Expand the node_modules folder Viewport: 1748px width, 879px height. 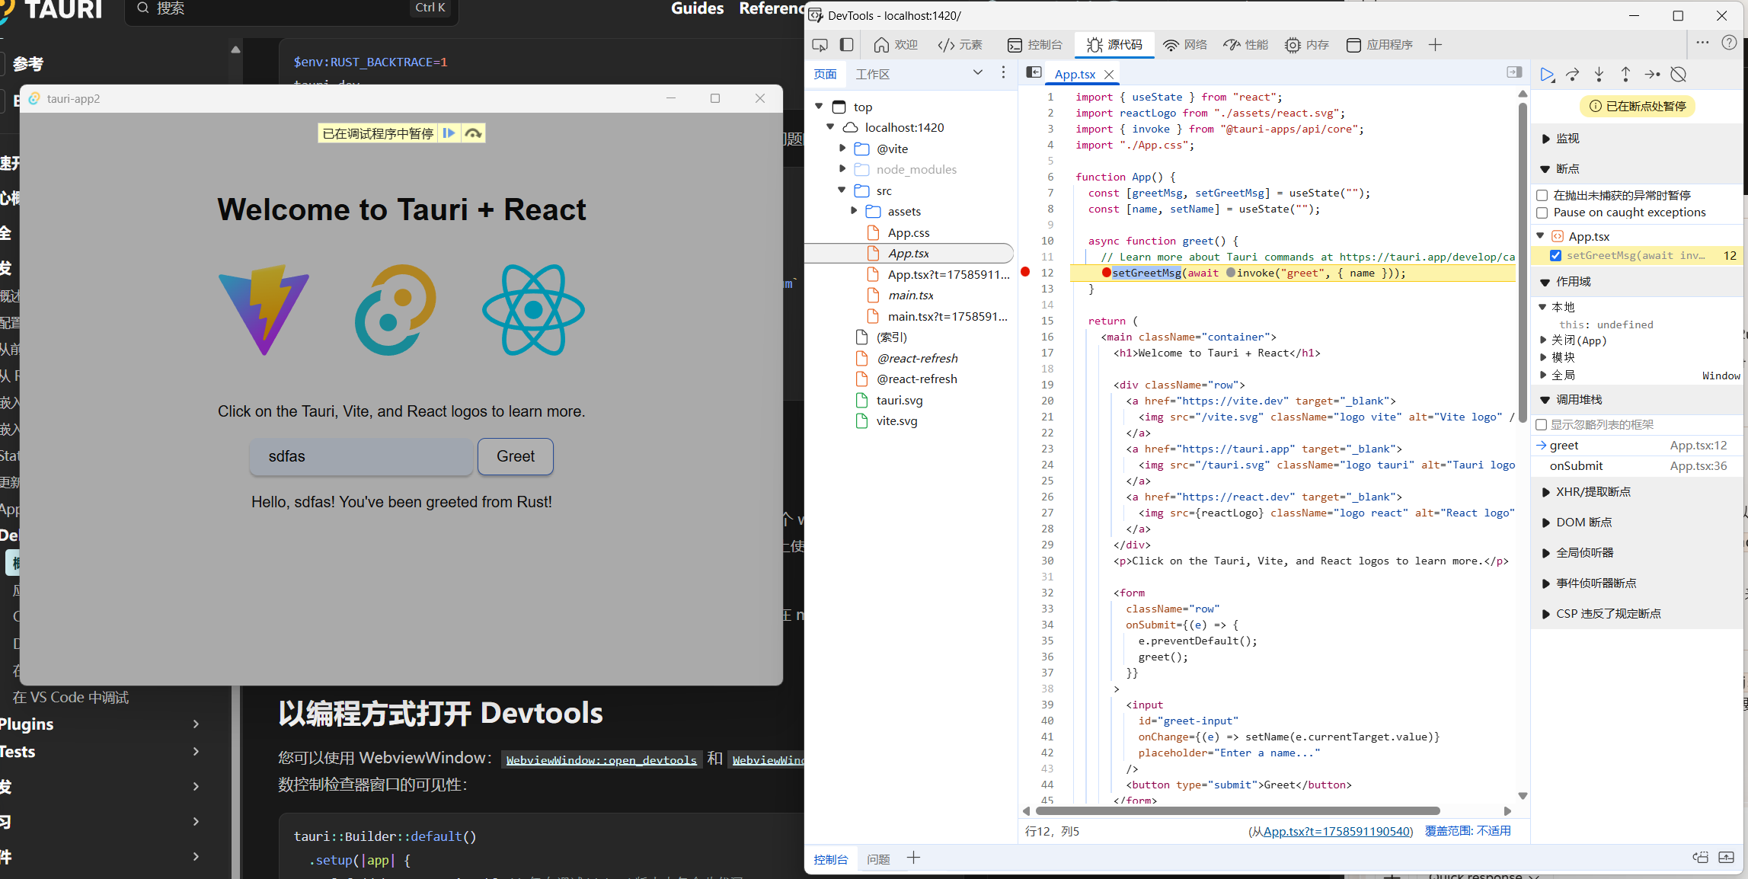[842, 168]
